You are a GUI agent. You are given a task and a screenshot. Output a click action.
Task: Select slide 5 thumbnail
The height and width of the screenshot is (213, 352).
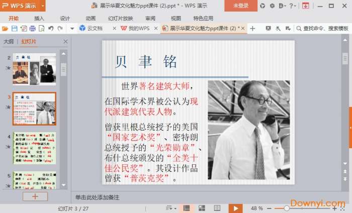[34, 180]
